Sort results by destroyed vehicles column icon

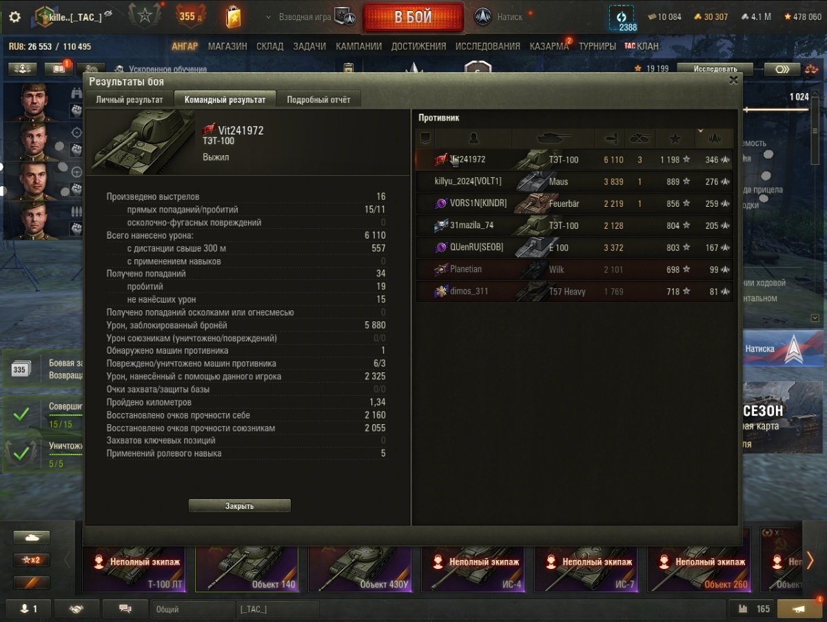[x=640, y=139]
